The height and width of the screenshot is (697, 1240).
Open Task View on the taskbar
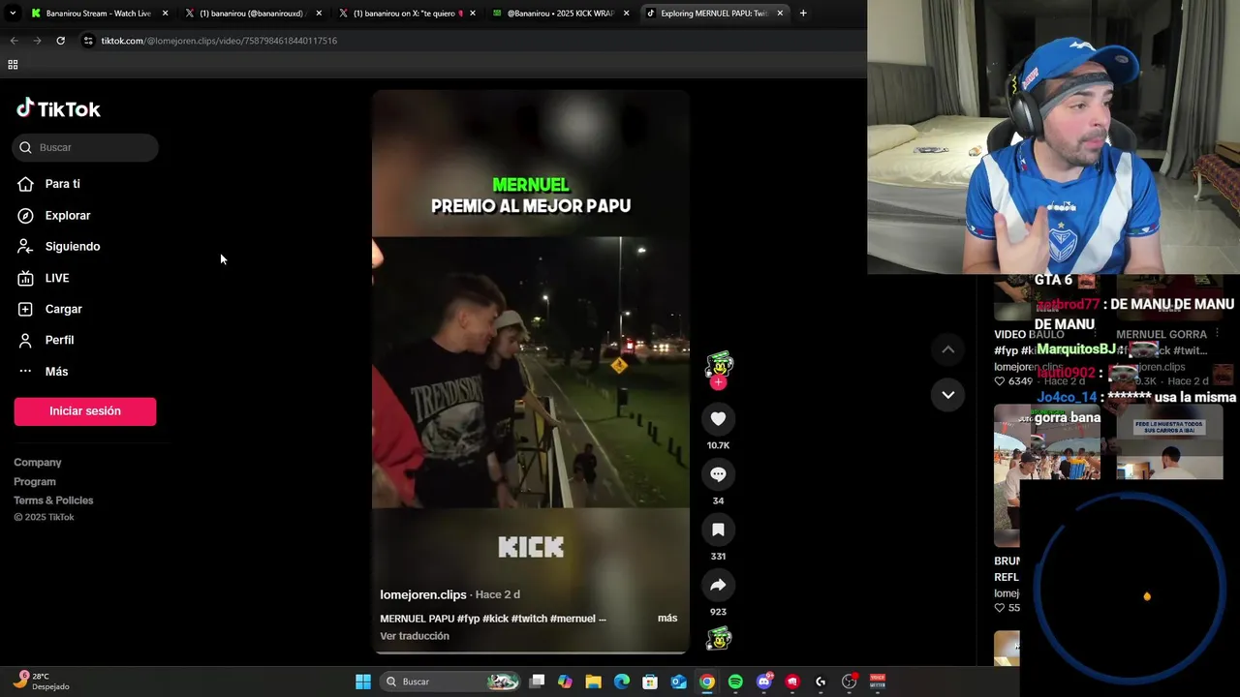(x=538, y=682)
